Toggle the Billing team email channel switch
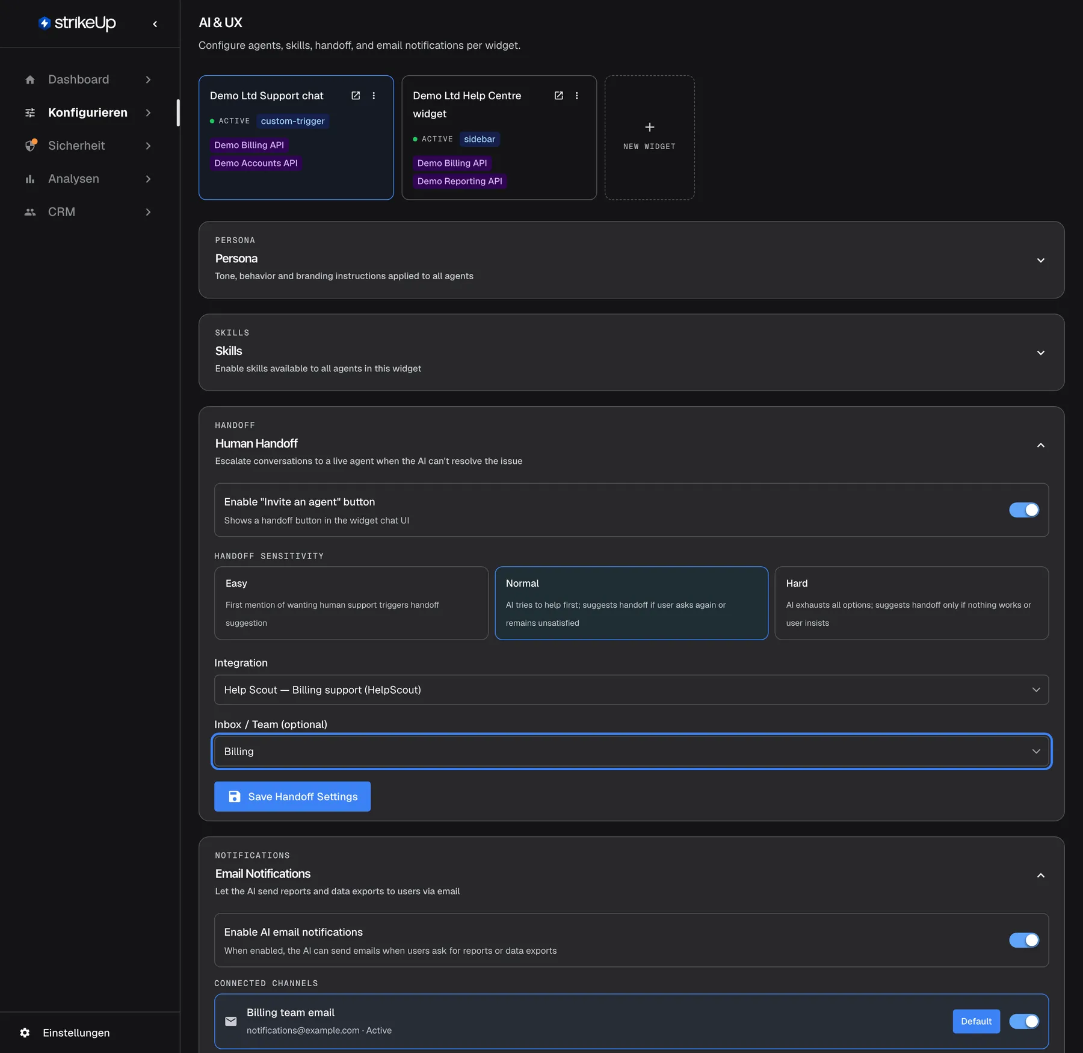1083x1053 pixels. (x=1024, y=1022)
